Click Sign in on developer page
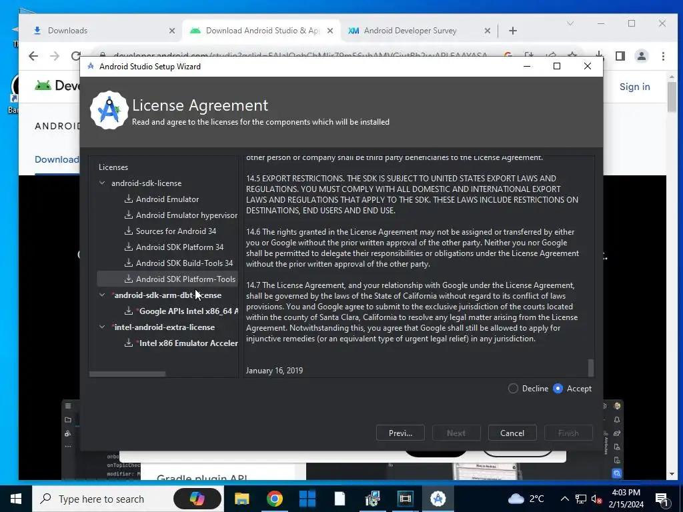 tap(635, 87)
